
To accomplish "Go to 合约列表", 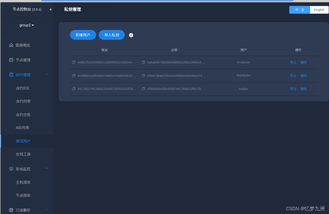I will pyautogui.click(x=23, y=101).
